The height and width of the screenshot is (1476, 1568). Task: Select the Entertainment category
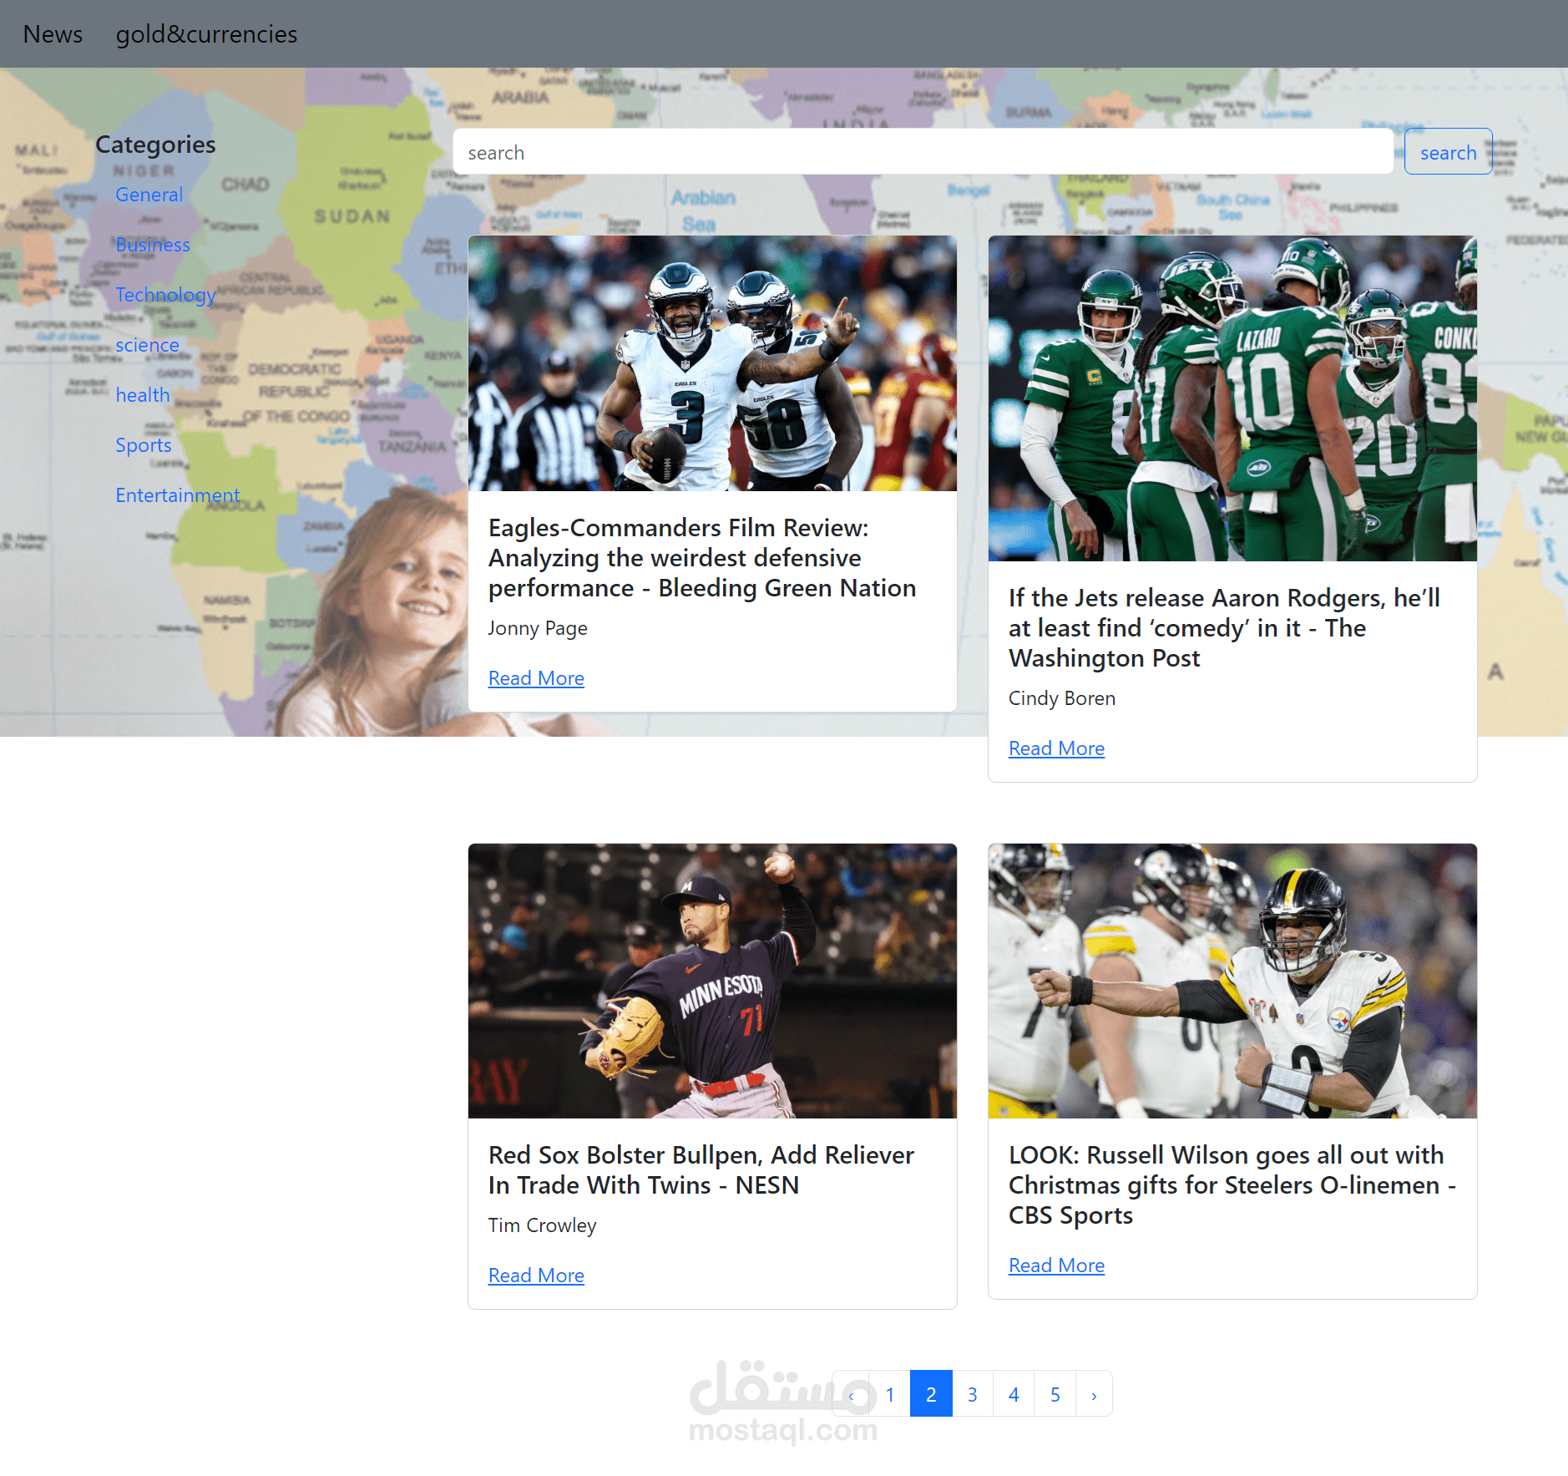(178, 495)
